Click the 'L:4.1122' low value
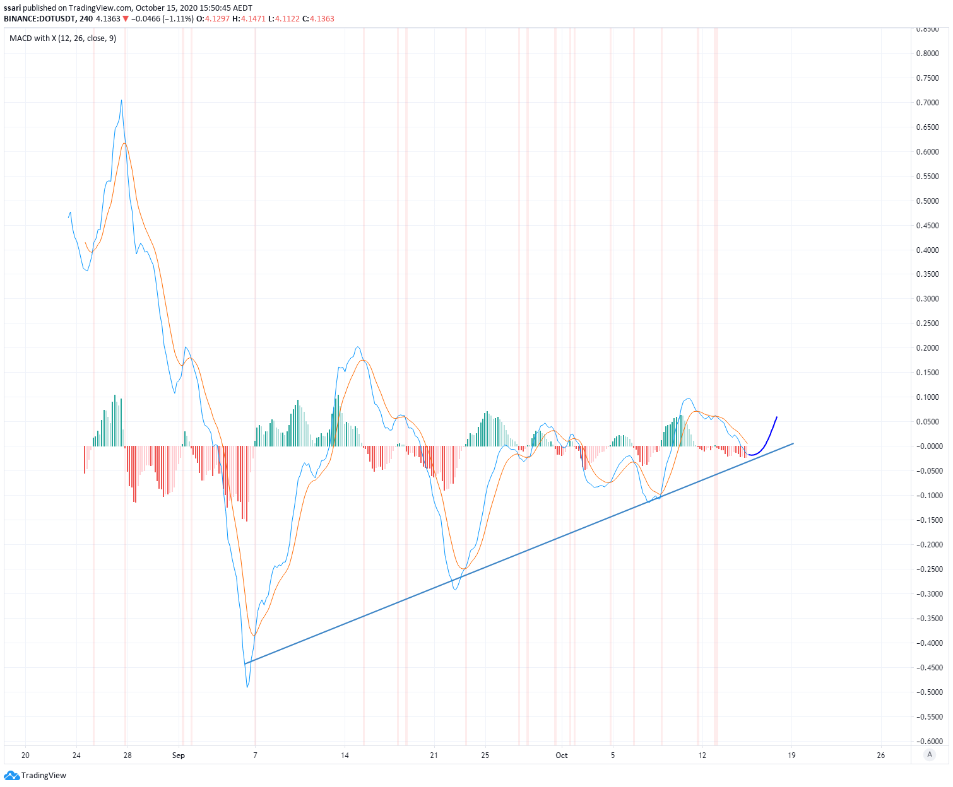Viewport: 953px width, 787px height. click(x=283, y=19)
